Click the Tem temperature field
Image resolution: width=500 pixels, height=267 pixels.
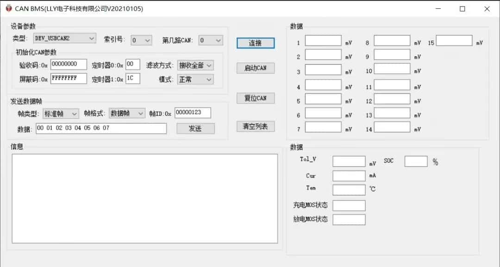[349, 190]
